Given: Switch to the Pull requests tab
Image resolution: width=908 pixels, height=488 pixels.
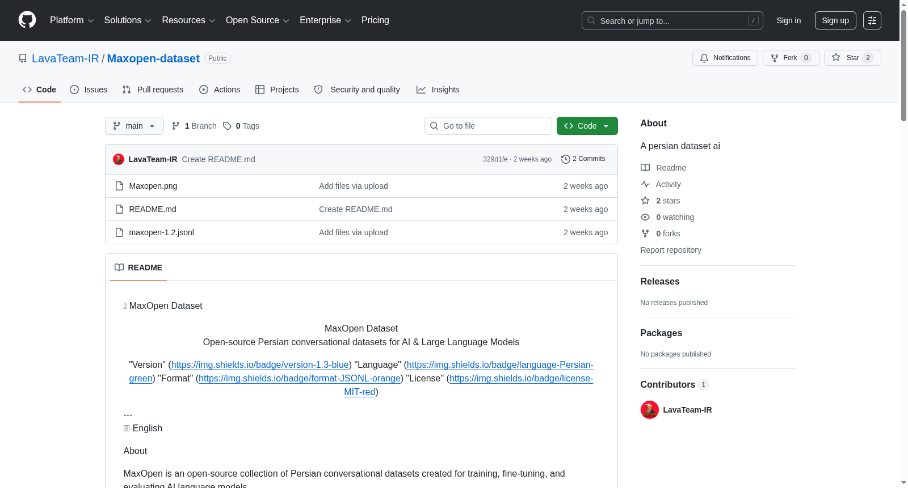Looking at the screenshot, I should 153,90.
